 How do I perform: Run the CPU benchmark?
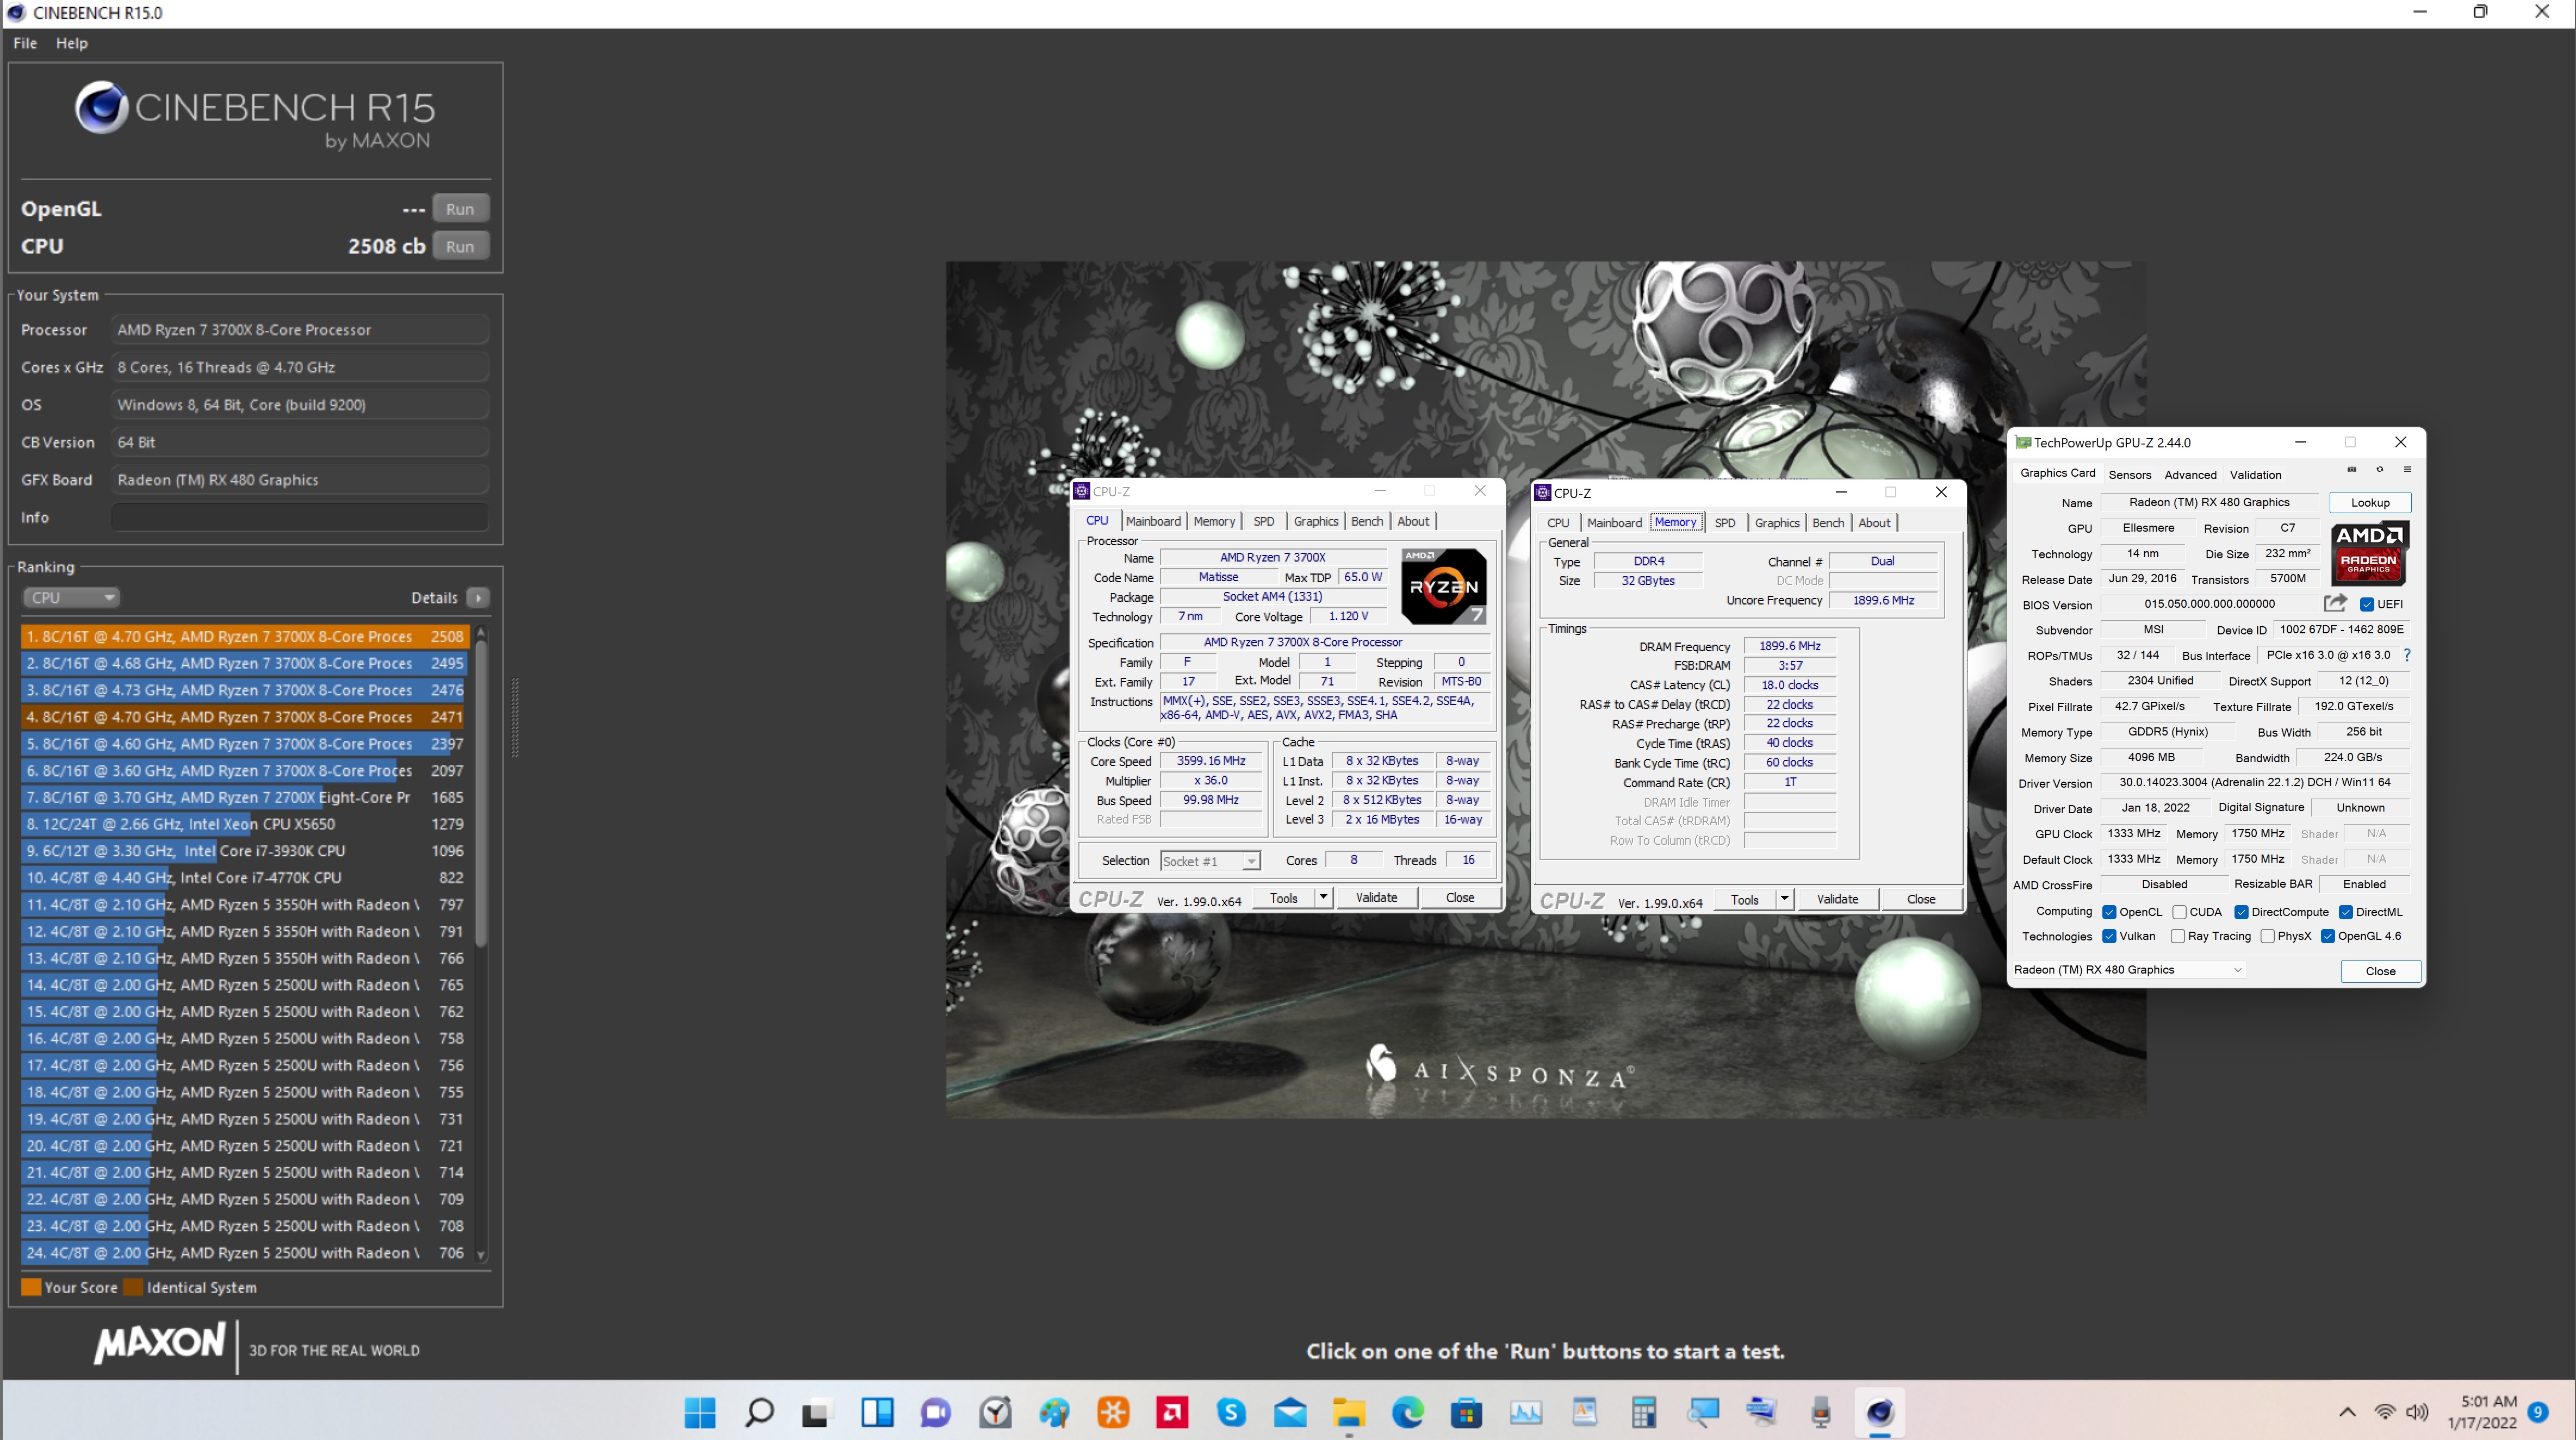[x=460, y=246]
